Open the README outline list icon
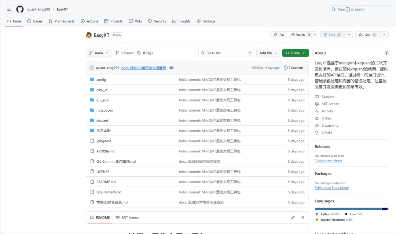 tap(302, 217)
